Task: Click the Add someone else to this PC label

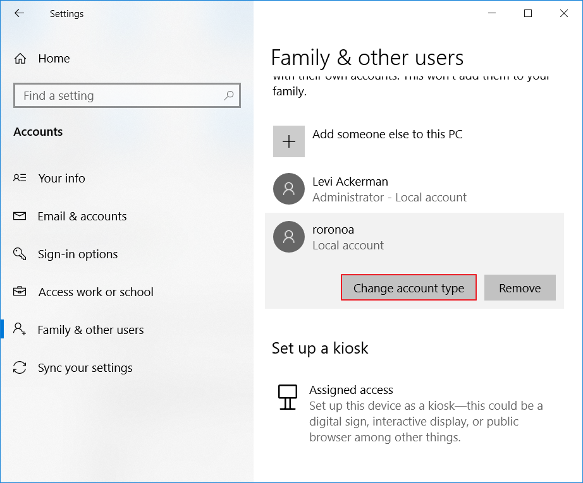Action: pyautogui.click(x=387, y=134)
